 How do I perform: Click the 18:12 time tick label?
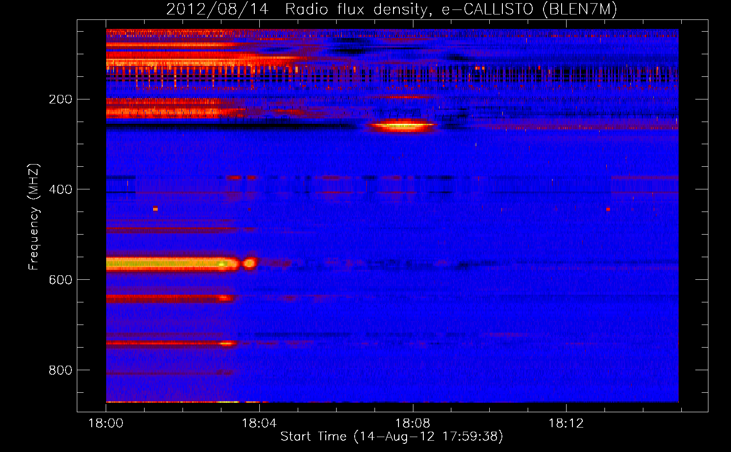[x=566, y=424]
